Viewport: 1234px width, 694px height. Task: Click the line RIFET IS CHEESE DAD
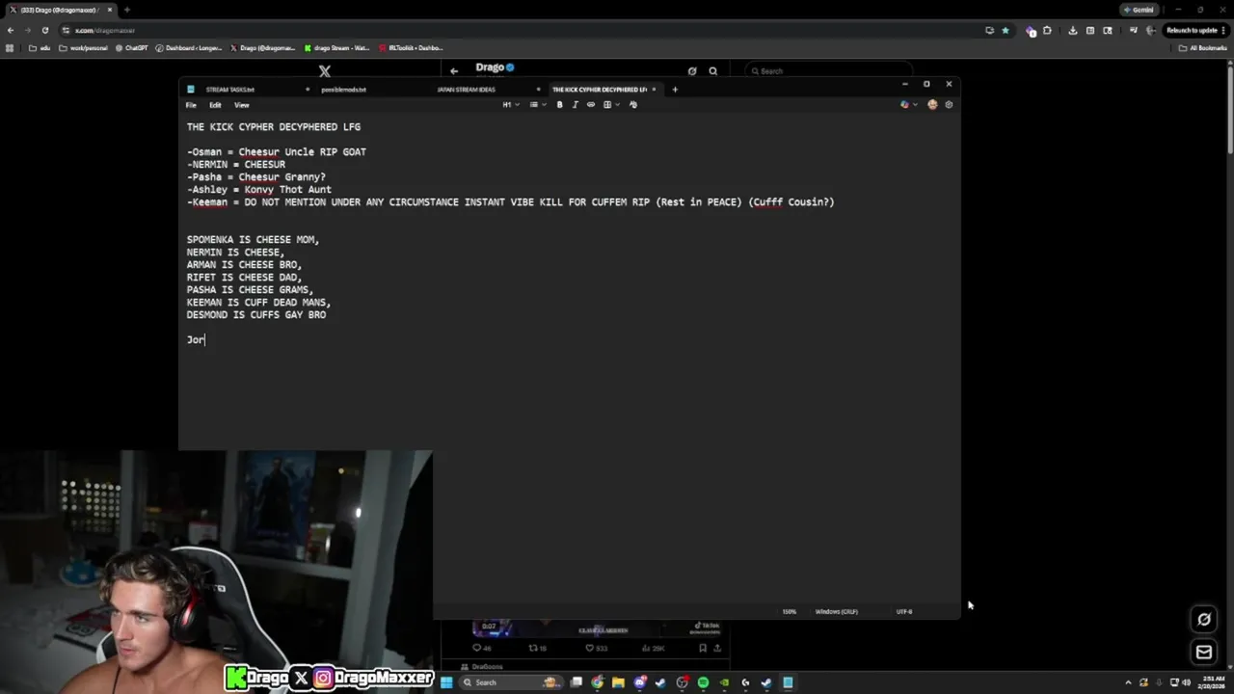(244, 278)
